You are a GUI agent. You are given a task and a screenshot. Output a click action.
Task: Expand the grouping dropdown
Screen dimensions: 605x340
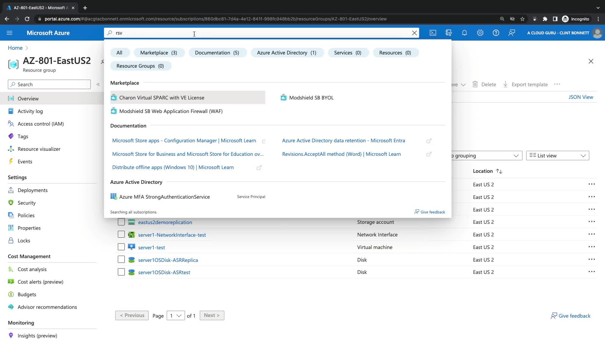pyautogui.click(x=487, y=156)
